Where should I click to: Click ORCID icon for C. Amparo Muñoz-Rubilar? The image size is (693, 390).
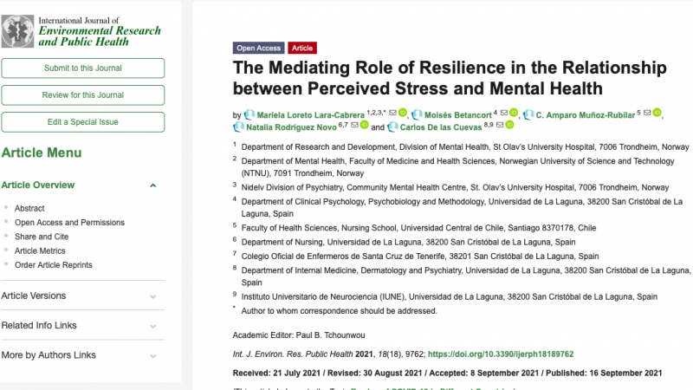657,114
